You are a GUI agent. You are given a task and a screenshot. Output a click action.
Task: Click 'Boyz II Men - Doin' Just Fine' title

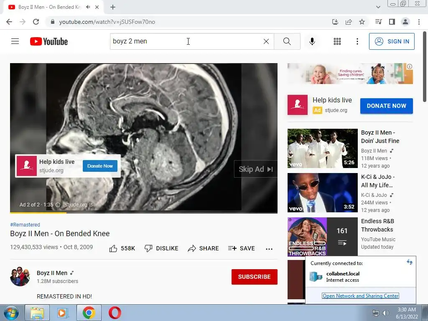click(380, 137)
